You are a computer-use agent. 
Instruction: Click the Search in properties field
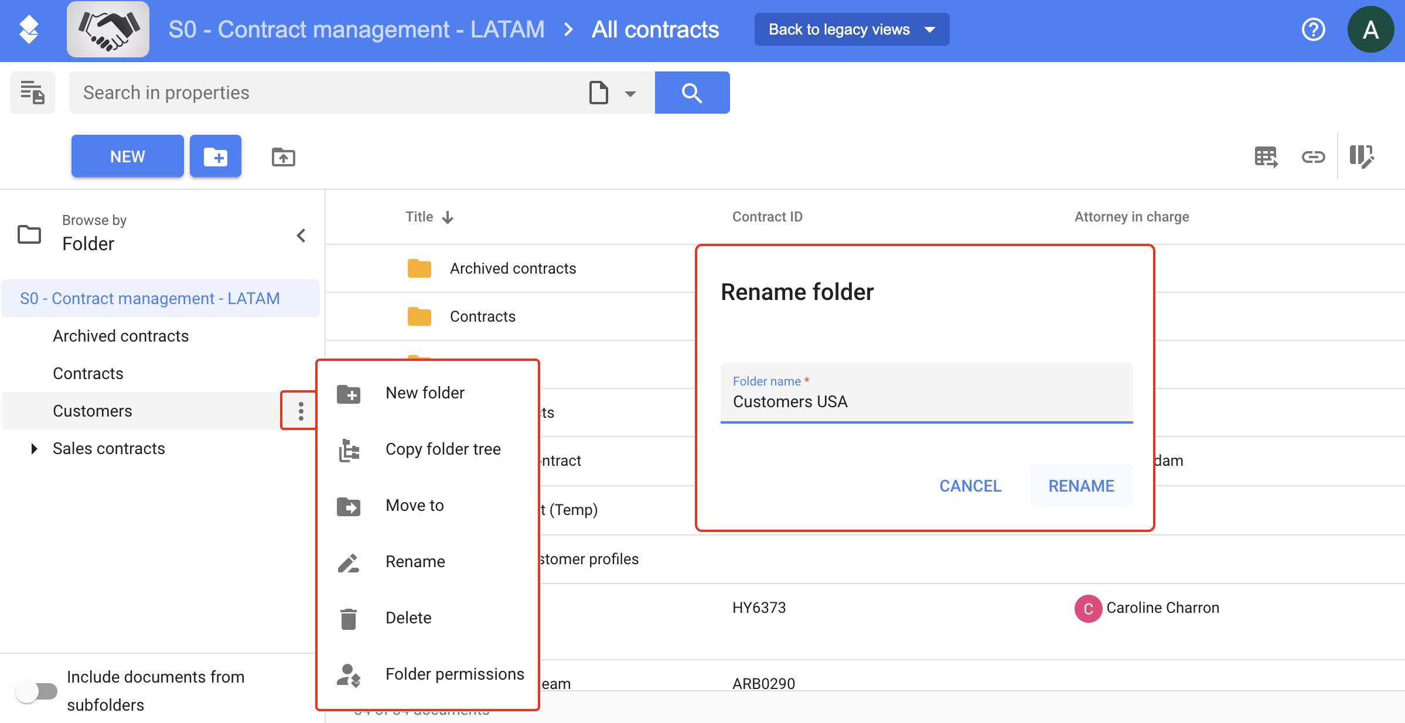(x=328, y=93)
